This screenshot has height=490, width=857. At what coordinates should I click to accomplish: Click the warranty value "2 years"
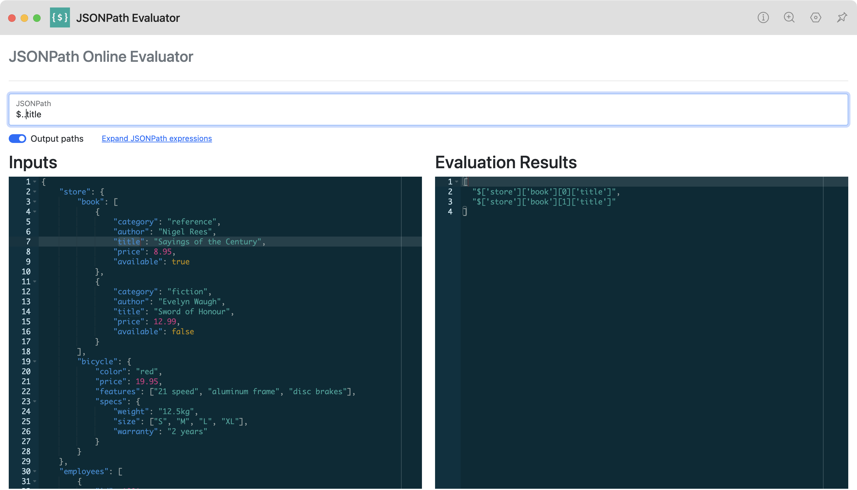click(x=187, y=431)
